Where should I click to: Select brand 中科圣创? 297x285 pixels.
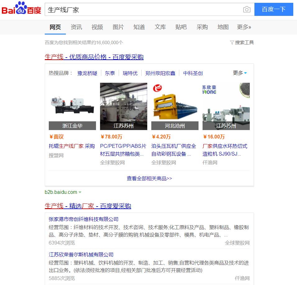[193, 73]
